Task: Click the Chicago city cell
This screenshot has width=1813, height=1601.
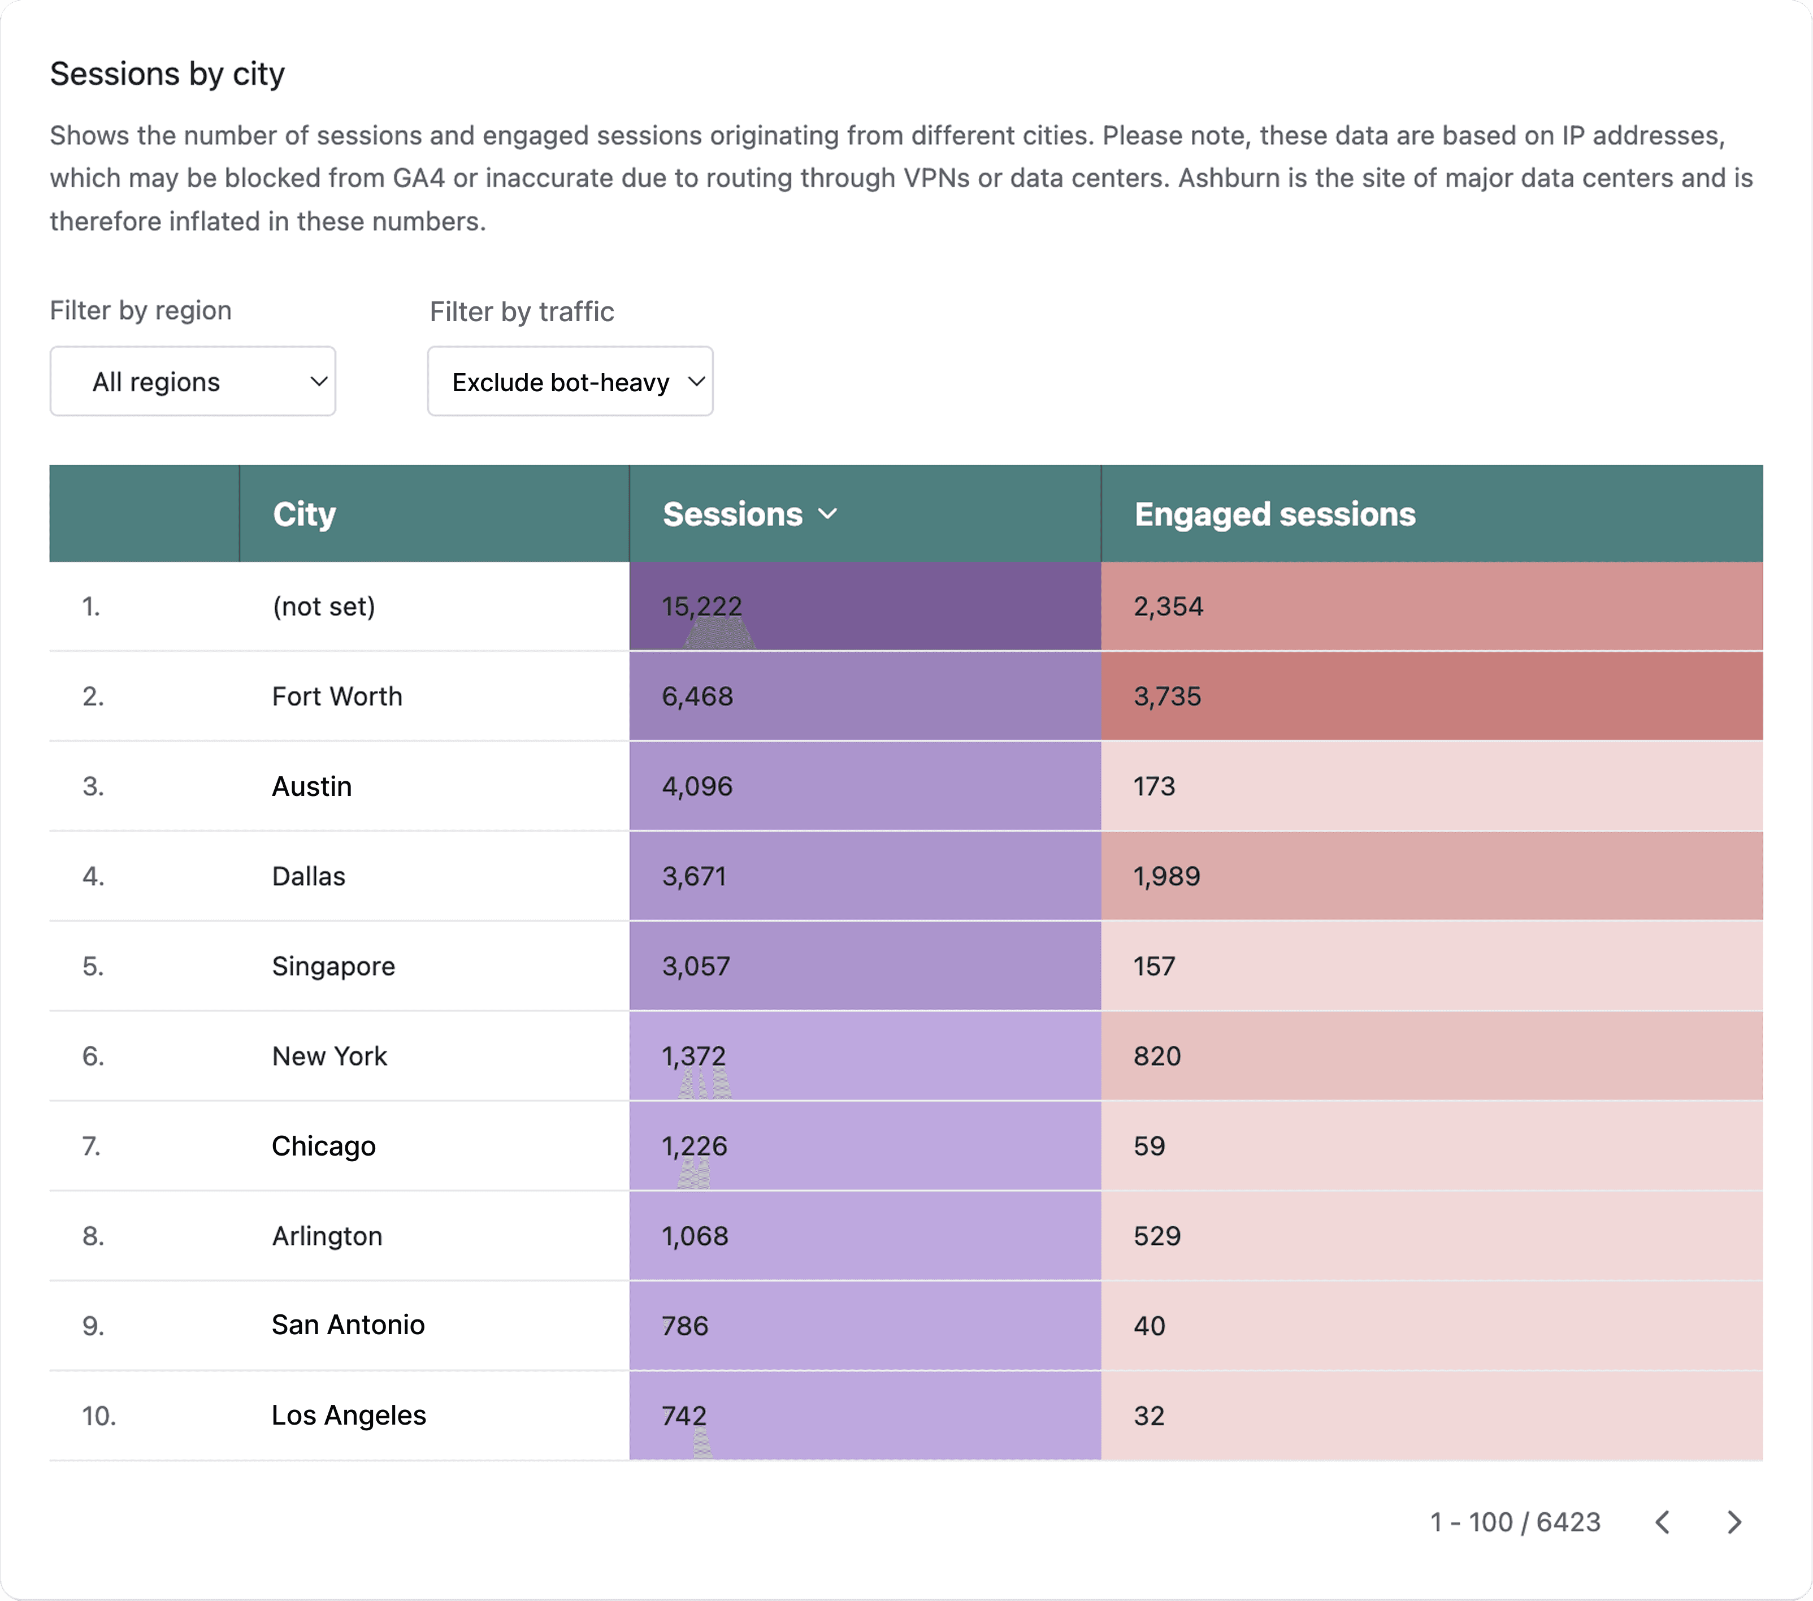Action: tap(324, 1146)
